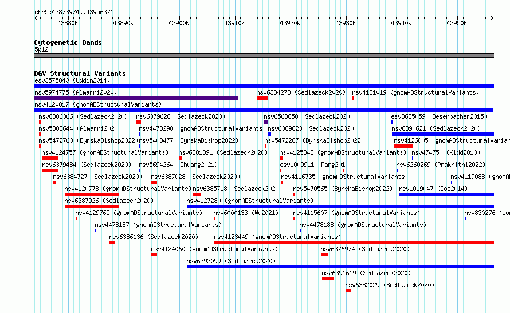Screen dimensions: 510x313
Task: Open nsv4119088 variant label
Action: pyautogui.click(x=480, y=177)
